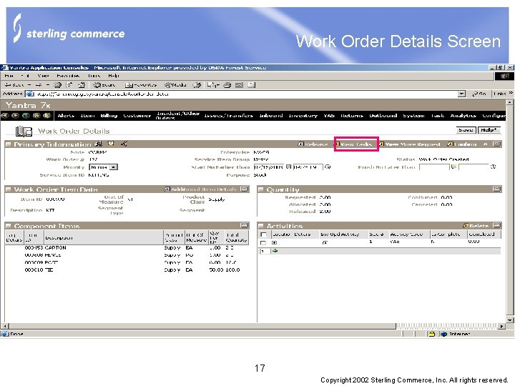Screen dimensions: 515x386
Task: Click the add-rows count input in Activities
Action: click(x=265, y=251)
